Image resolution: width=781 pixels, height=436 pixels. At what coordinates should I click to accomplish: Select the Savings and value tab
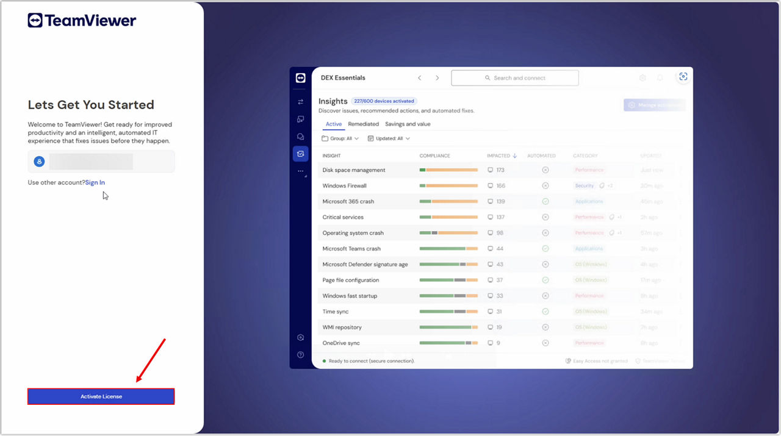coord(408,124)
